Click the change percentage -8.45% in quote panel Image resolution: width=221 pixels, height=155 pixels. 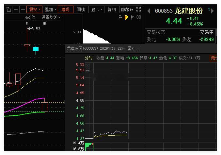[x=195, y=24]
